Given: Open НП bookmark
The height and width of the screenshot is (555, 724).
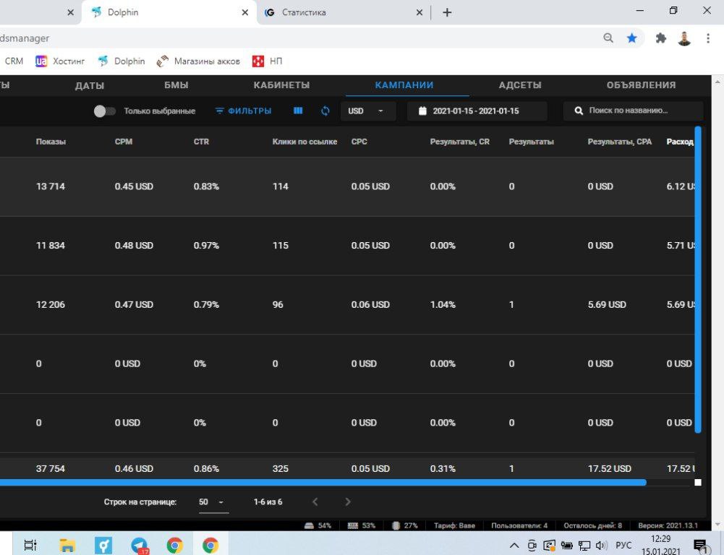Looking at the screenshot, I should (x=268, y=61).
